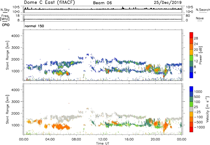
Task: Click the 'Power [dB]' axis title
Action: (200, 55)
